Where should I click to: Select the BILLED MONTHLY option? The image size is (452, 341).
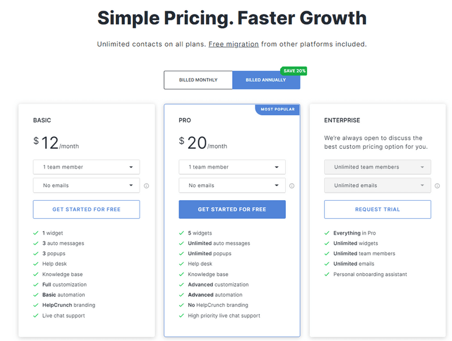[x=198, y=80]
